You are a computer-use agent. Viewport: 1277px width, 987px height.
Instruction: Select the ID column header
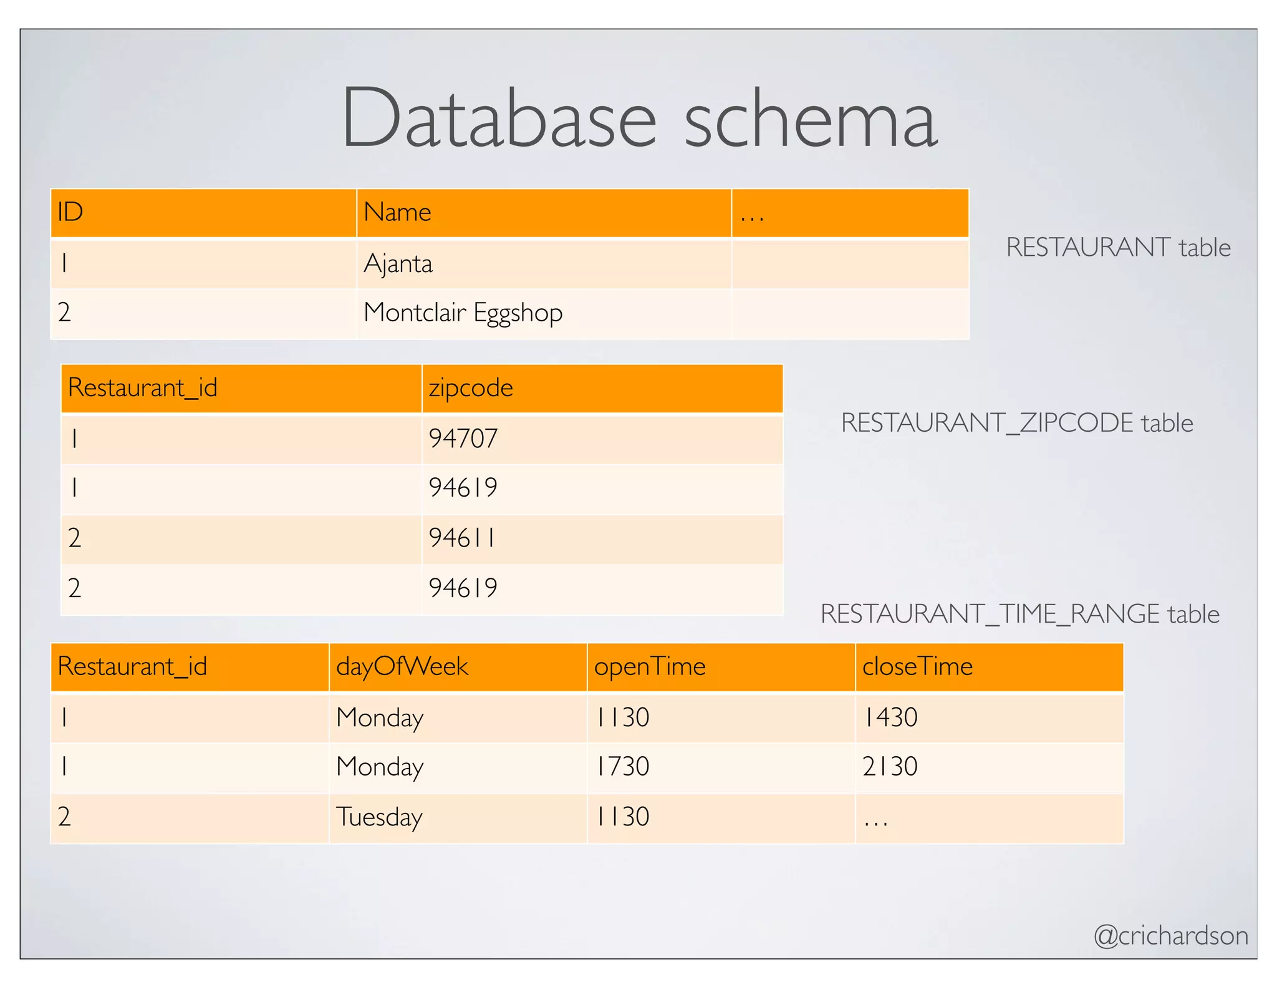[70, 212]
